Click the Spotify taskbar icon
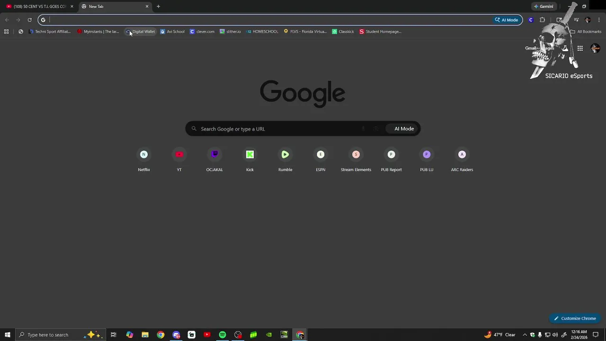606x341 pixels. [x=223, y=335]
